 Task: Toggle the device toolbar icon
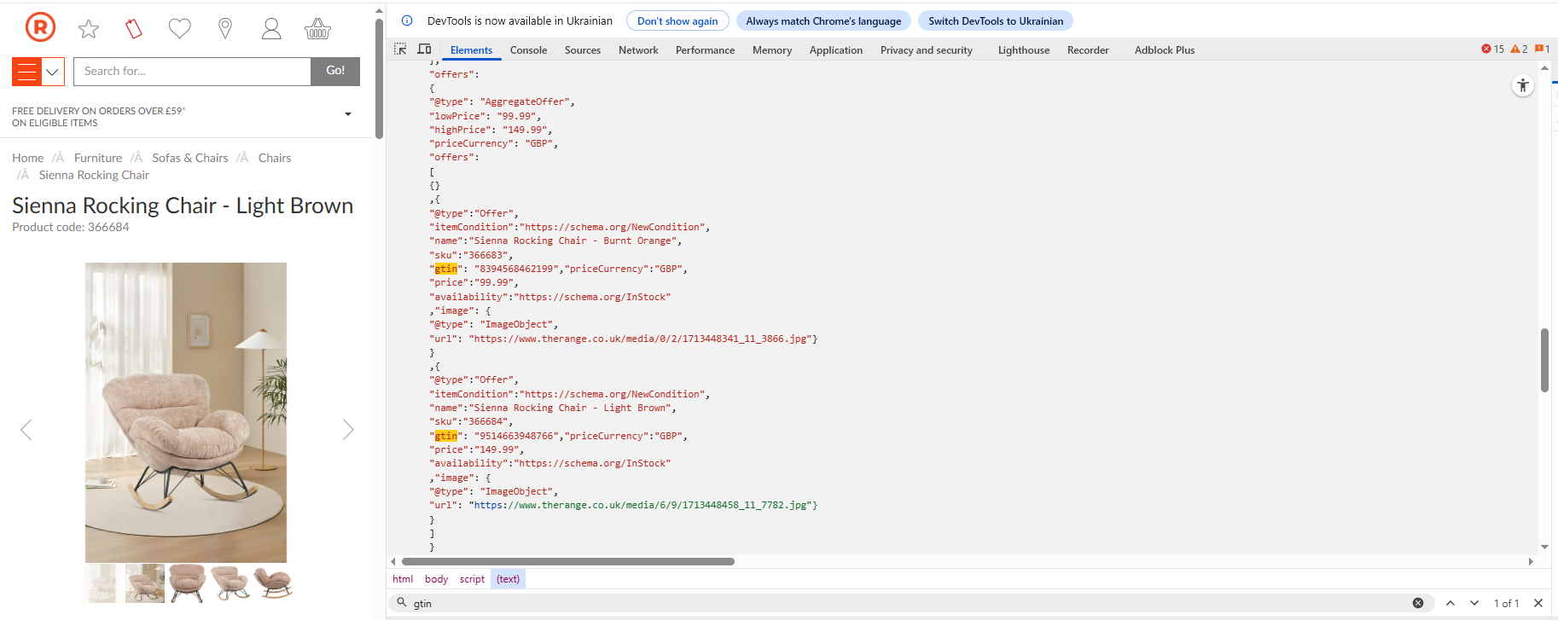pyautogui.click(x=424, y=49)
